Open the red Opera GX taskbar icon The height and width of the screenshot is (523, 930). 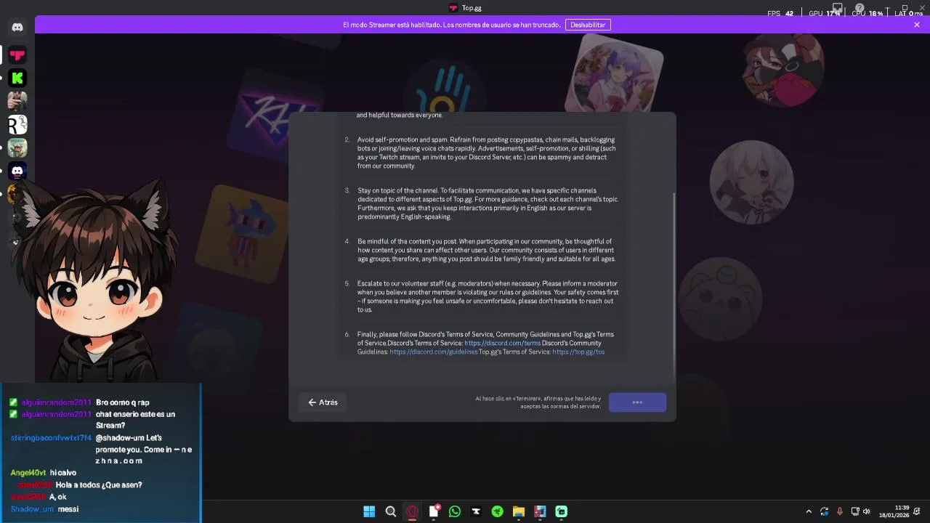click(x=412, y=511)
